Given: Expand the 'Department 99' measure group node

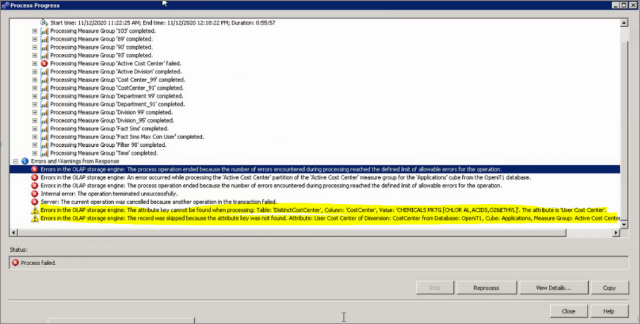Looking at the screenshot, I should (35, 96).
